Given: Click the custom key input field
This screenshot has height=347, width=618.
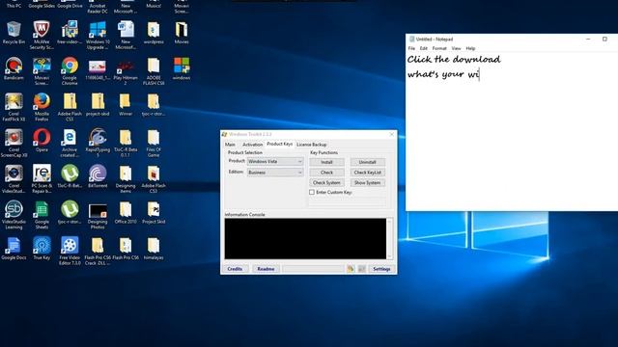Looking at the screenshot, I should [348, 201].
